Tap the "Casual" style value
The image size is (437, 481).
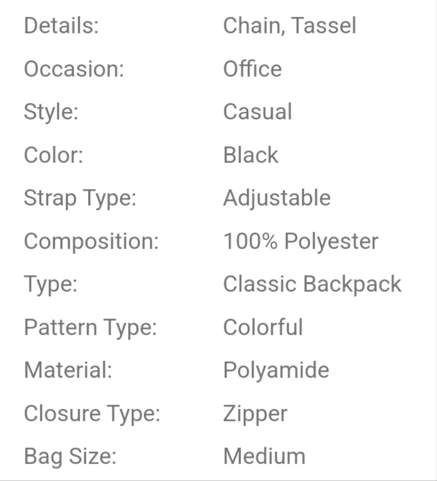coord(257,112)
